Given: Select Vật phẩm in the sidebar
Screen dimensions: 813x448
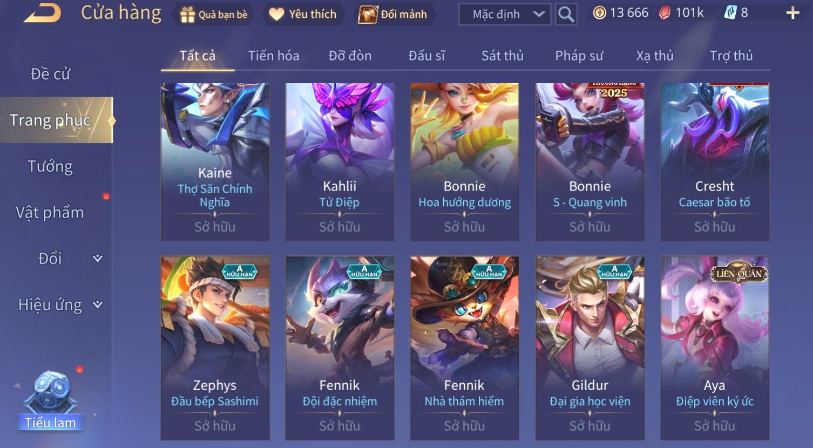Looking at the screenshot, I should point(50,213).
